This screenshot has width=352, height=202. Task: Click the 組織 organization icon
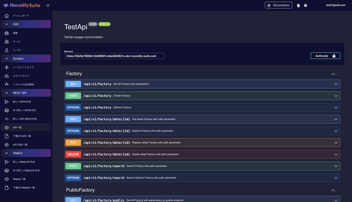click(x=7, y=33)
